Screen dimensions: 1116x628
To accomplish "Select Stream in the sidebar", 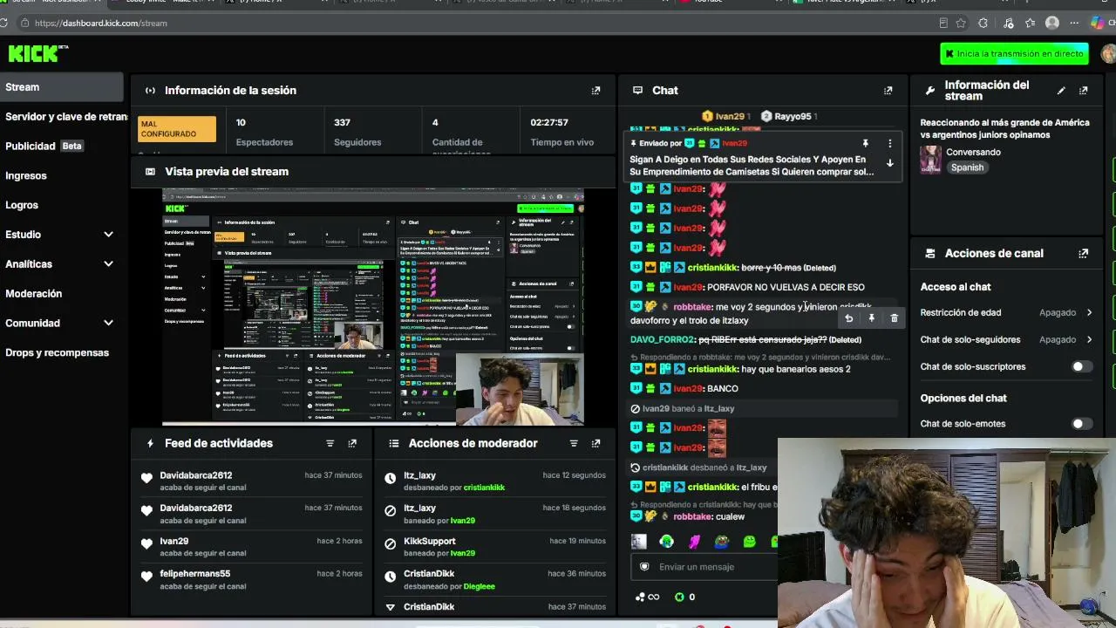I will [62, 87].
